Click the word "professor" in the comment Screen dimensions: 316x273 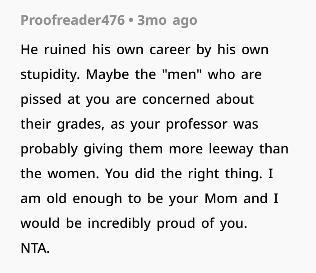[x=196, y=125]
